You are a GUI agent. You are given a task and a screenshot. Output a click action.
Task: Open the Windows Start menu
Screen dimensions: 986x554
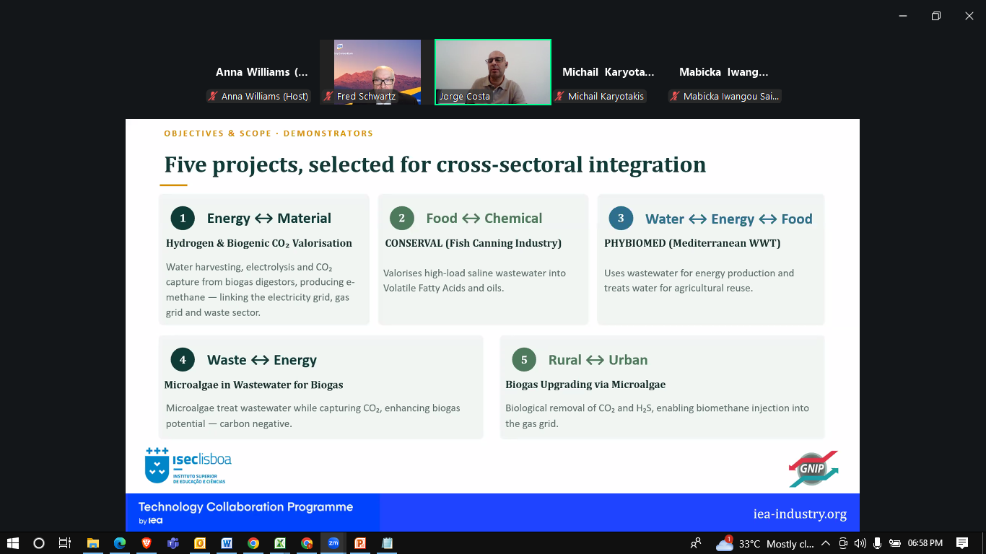[x=13, y=543]
